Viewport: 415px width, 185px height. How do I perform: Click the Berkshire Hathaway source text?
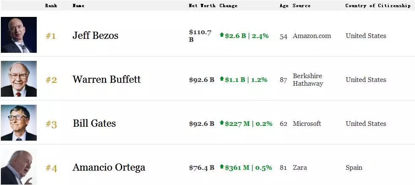pos(308,80)
